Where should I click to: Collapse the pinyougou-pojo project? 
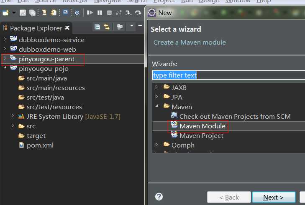click(5, 67)
